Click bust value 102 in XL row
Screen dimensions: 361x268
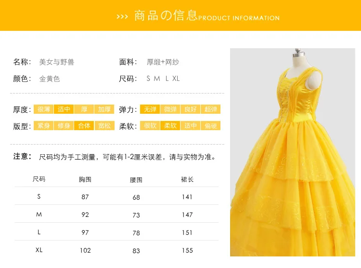[x=85, y=251]
